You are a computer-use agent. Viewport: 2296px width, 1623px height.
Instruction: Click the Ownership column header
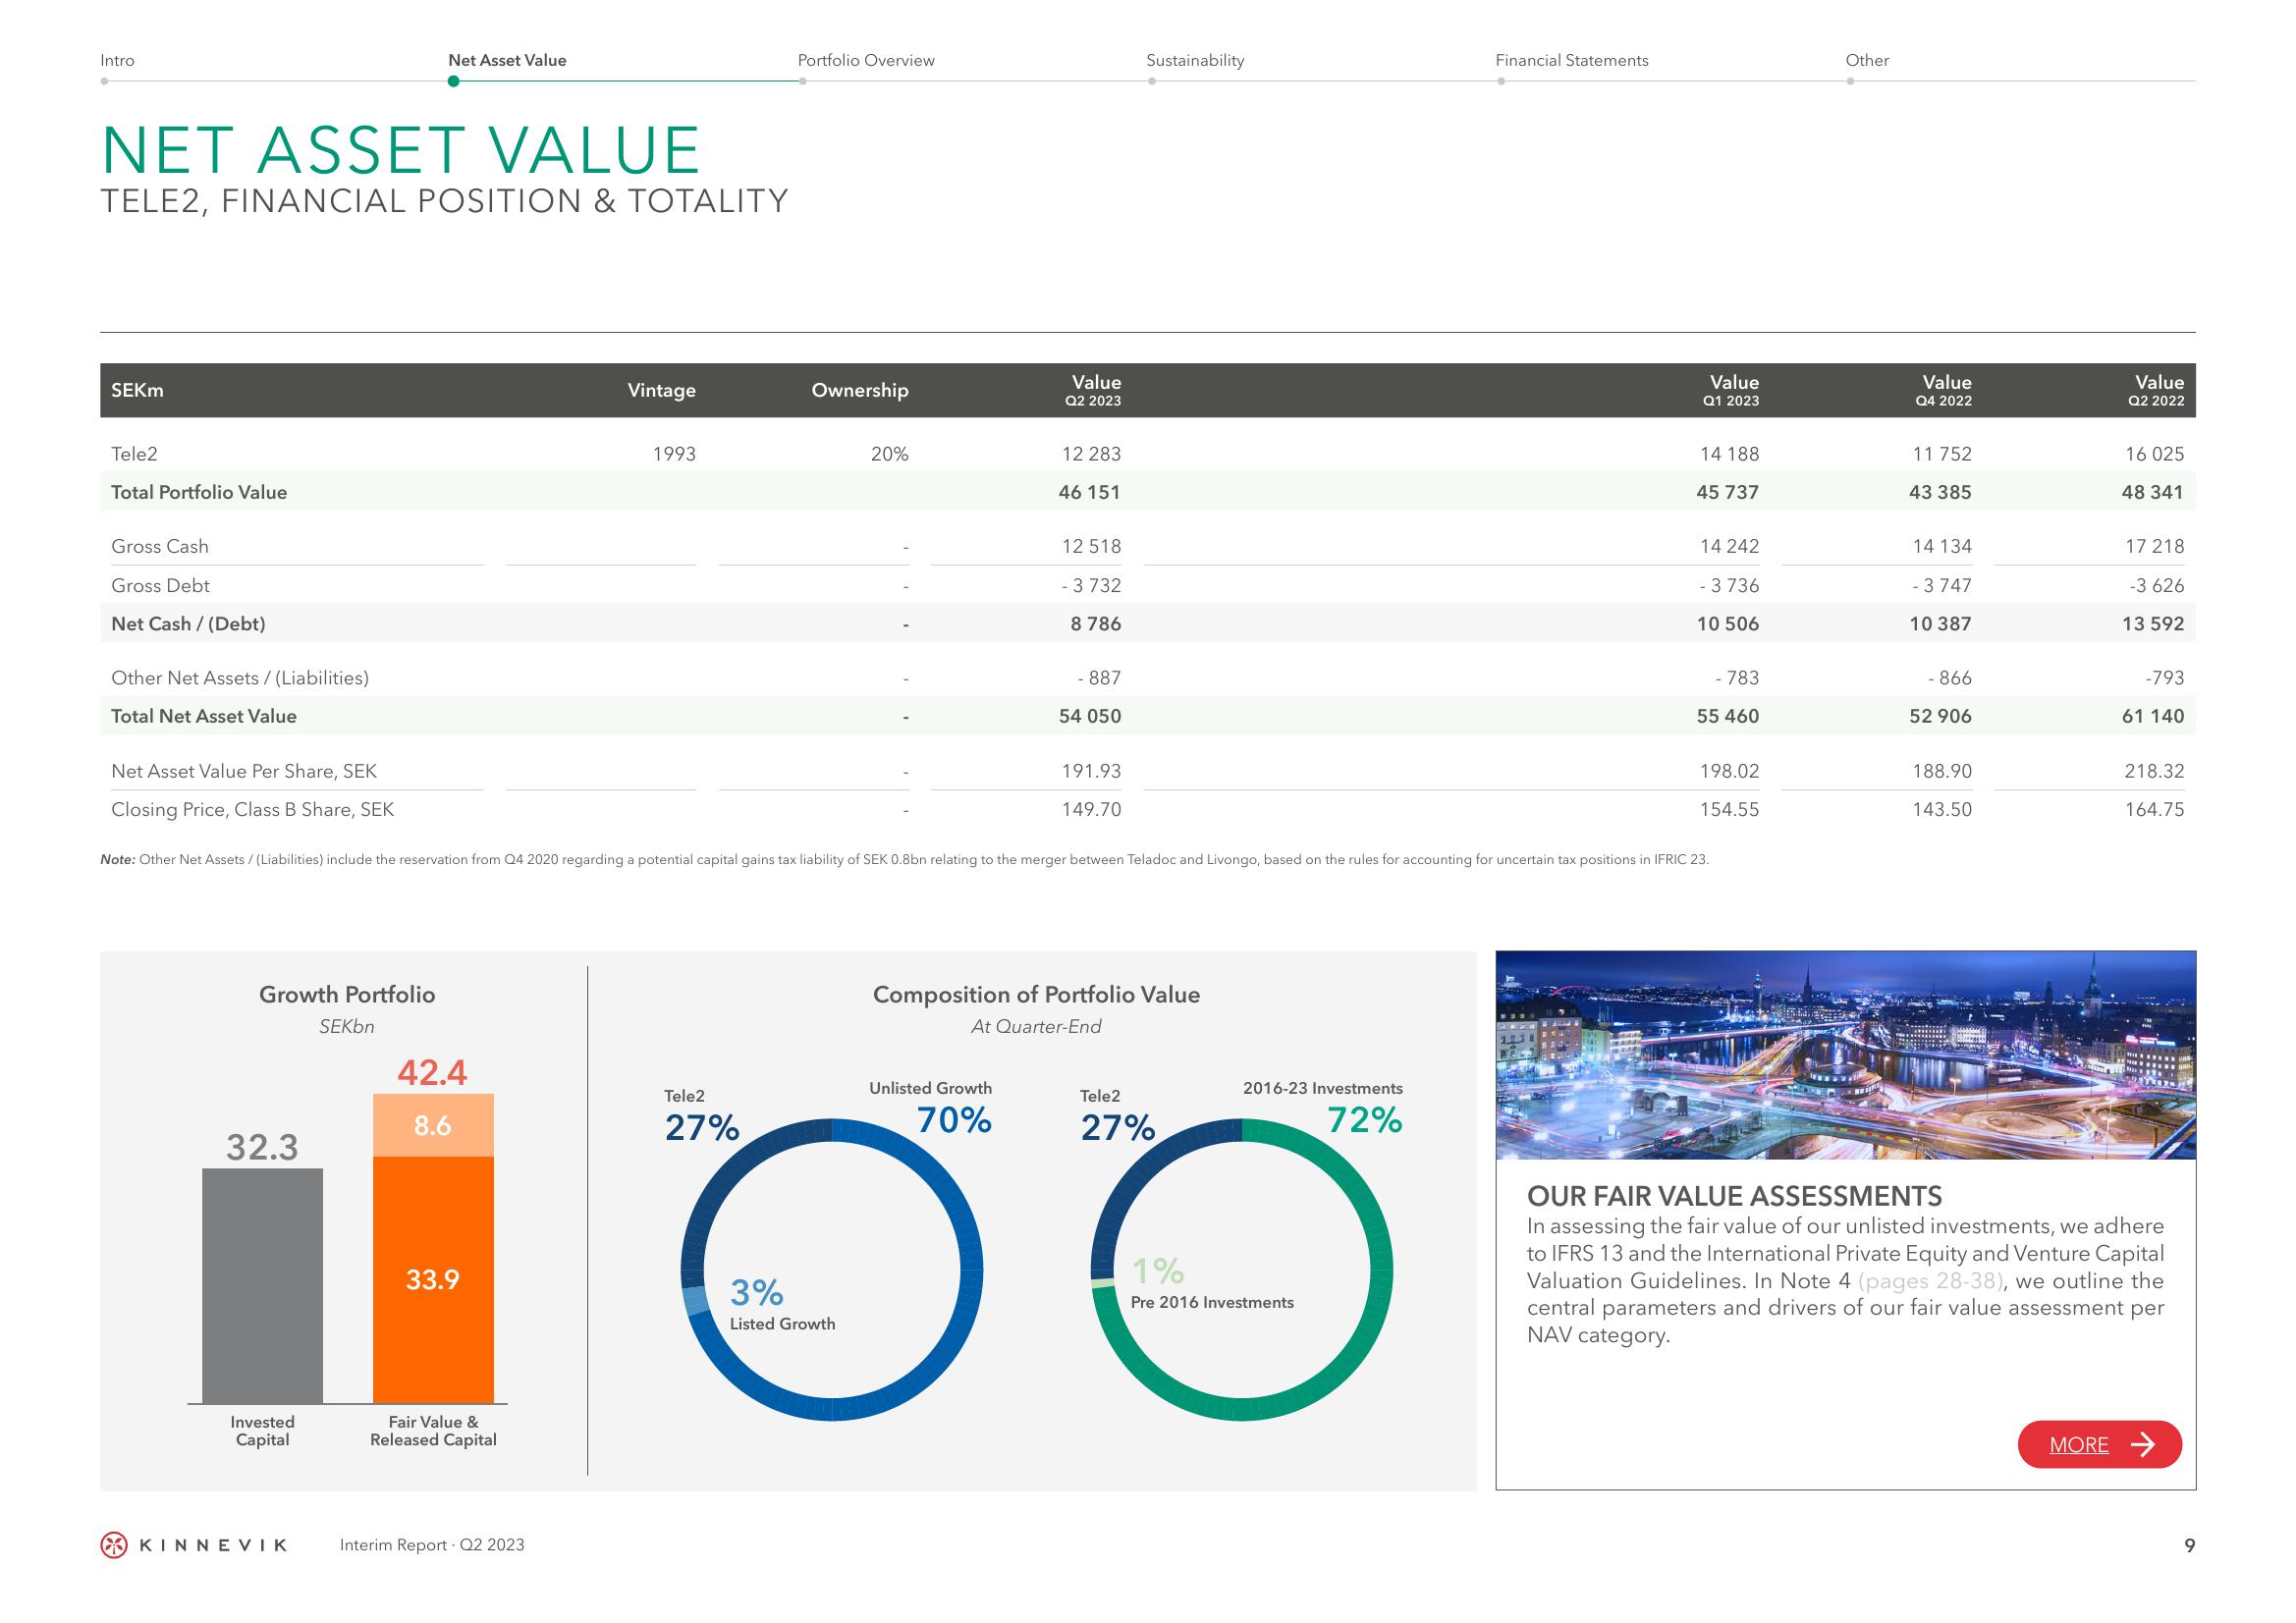tap(860, 390)
